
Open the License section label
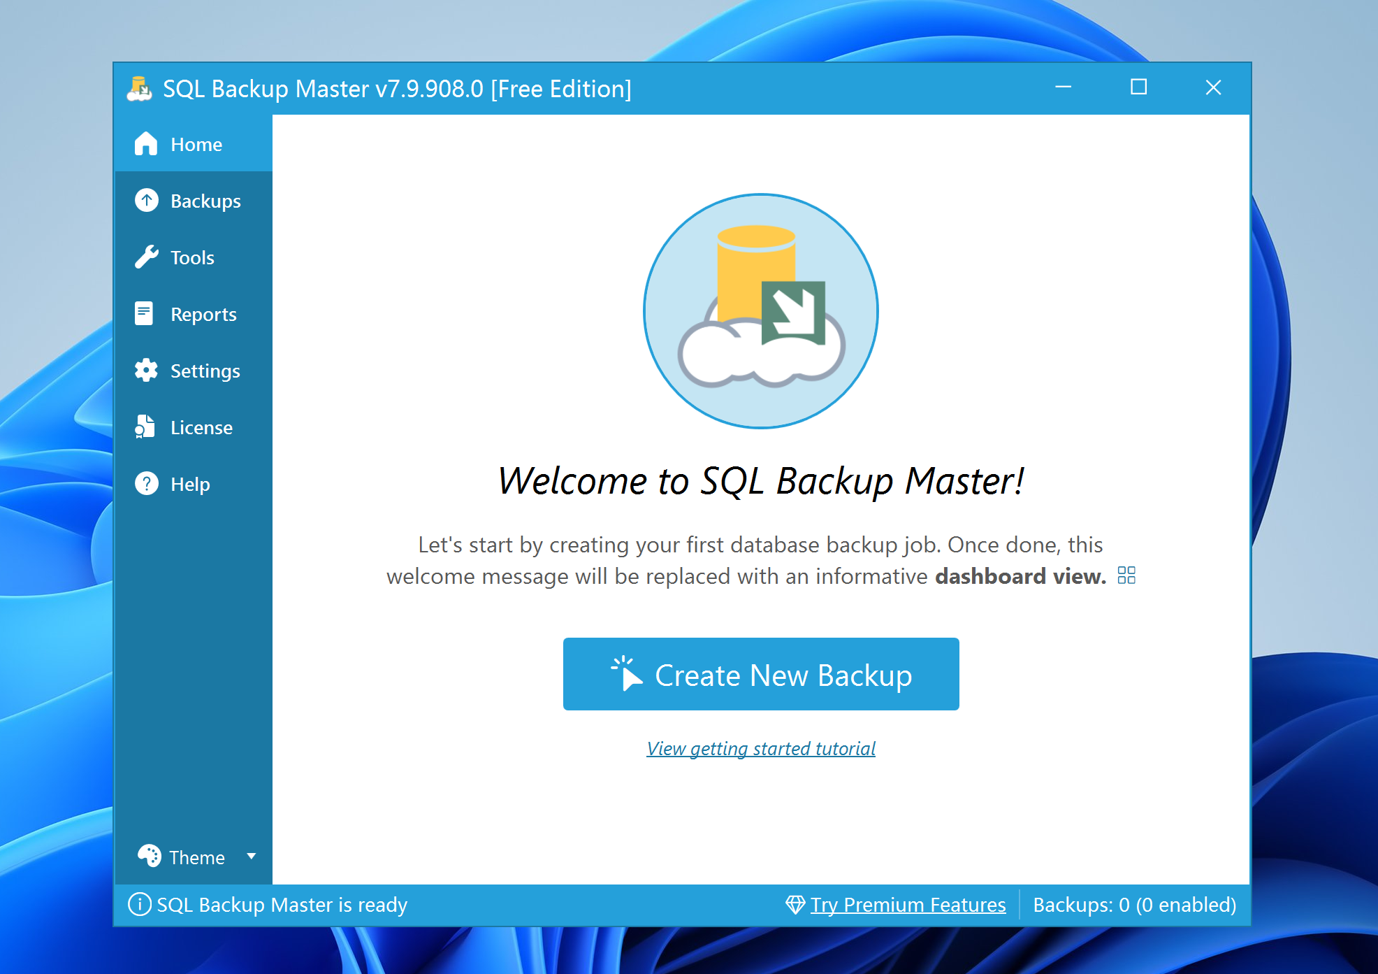201,427
